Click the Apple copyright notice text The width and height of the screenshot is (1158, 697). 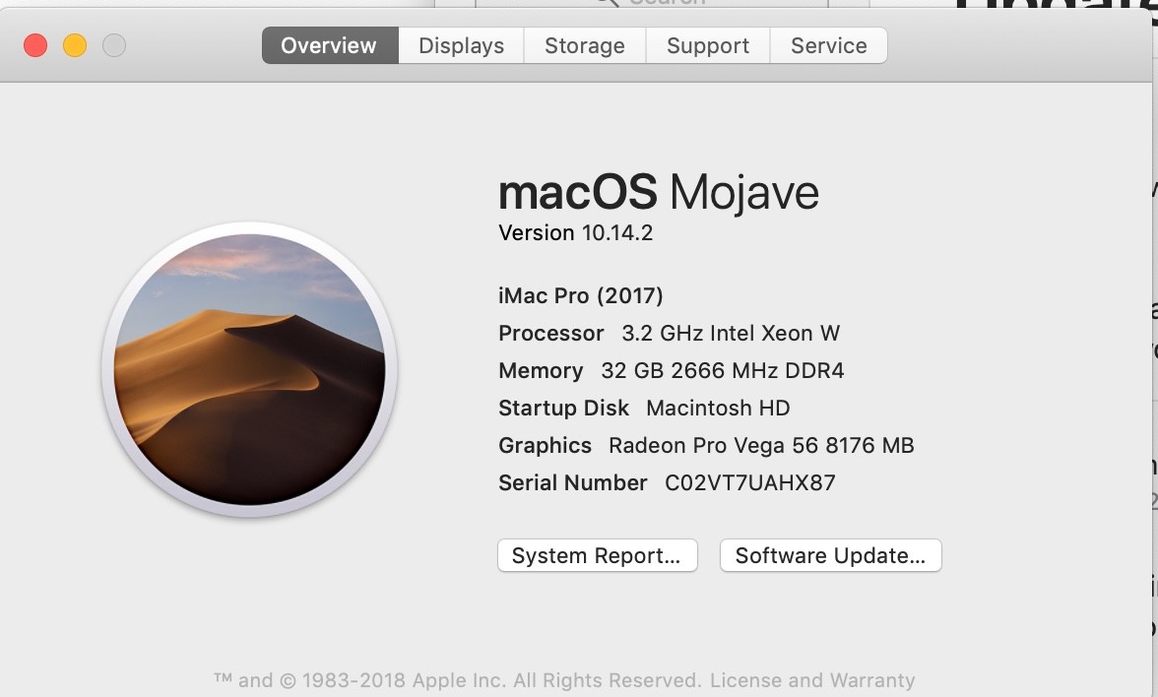pyautogui.click(x=457, y=680)
